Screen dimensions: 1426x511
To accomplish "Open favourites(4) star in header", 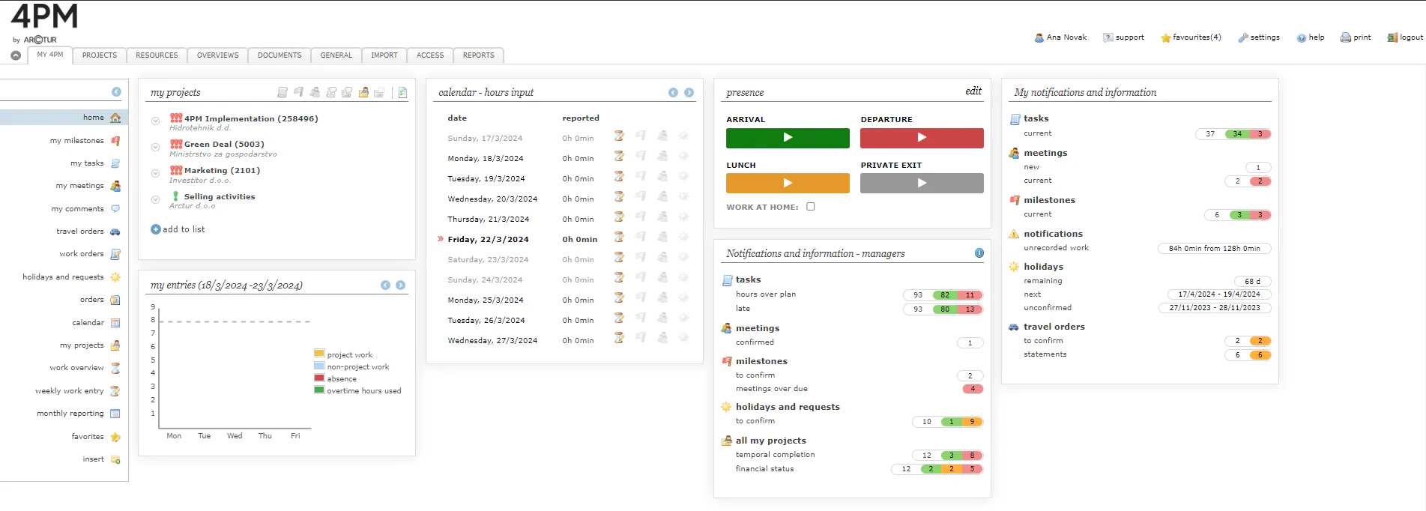I will tap(1165, 38).
